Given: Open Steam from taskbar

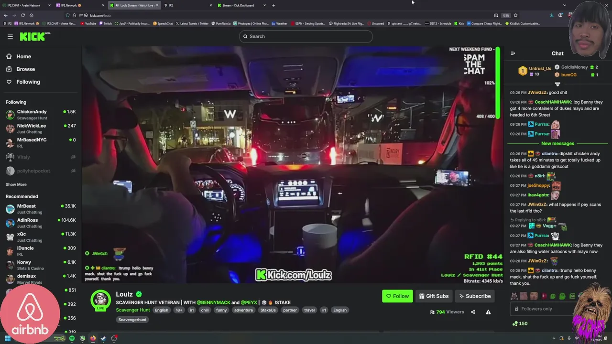Looking at the screenshot, I should tap(103, 339).
